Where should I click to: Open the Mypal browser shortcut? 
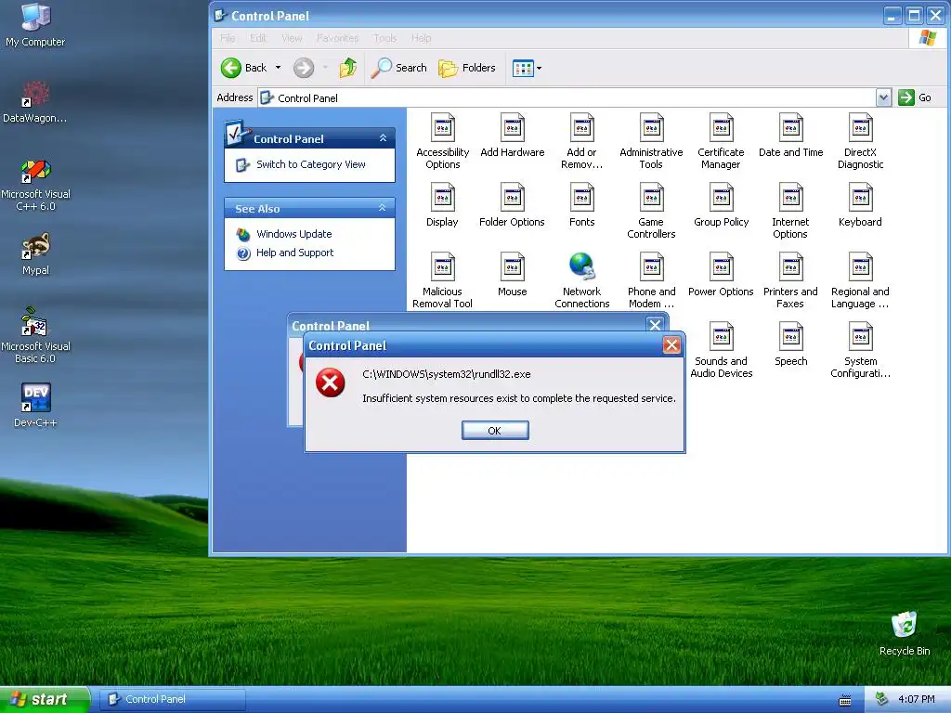35,254
